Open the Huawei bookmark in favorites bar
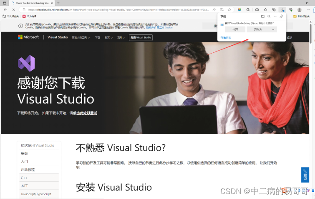Screen dimensions: 315x199 click(29, 16)
